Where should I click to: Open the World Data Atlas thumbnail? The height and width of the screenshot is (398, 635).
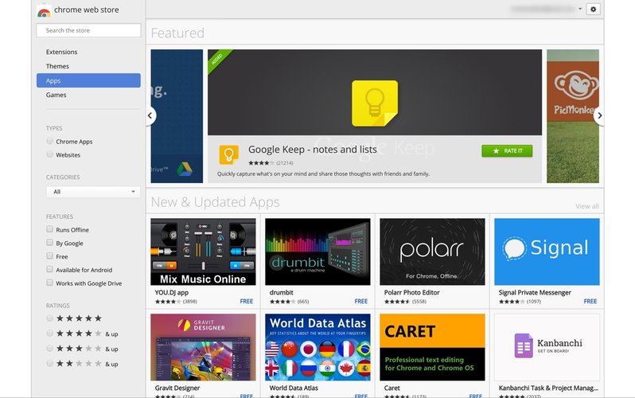pyautogui.click(x=317, y=347)
